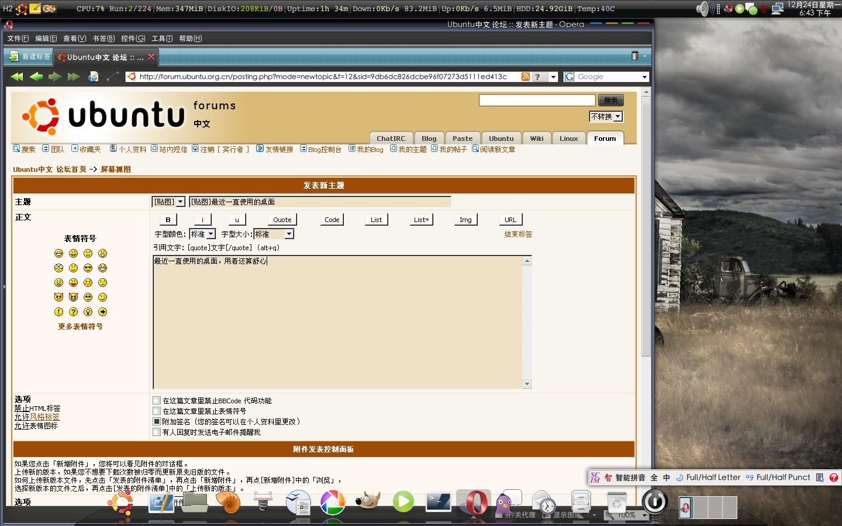Click the Opera tray icon in top panel
Image resolution: width=842 pixels, height=526 pixels.
(728, 9)
